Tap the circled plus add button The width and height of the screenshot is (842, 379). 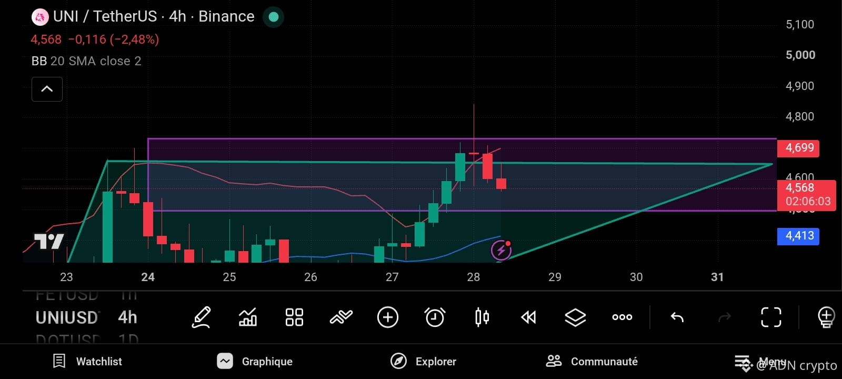pyautogui.click(x=388, y=317)
